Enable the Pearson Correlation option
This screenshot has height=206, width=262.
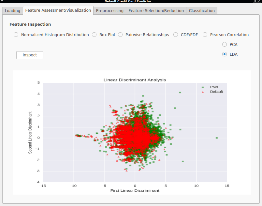[x=205, y=35]
